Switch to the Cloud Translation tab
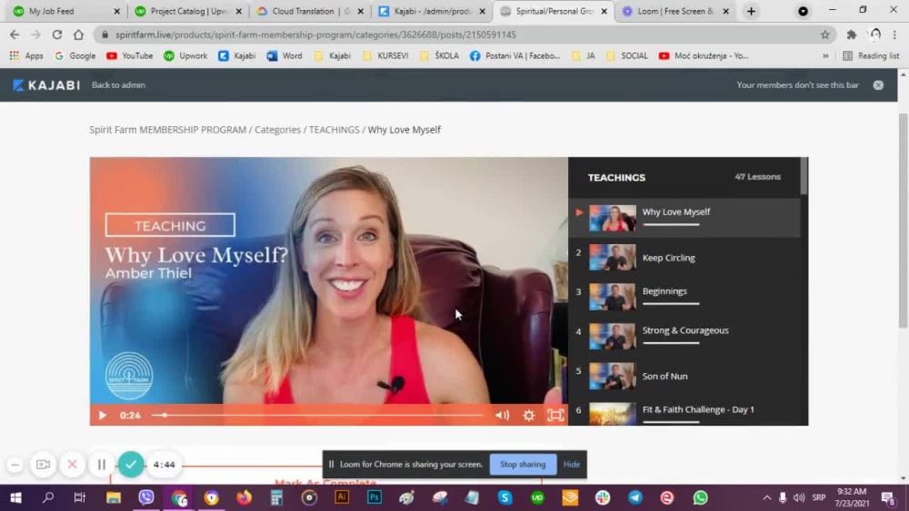Screen dimensions: 909x511 [310, 11]
